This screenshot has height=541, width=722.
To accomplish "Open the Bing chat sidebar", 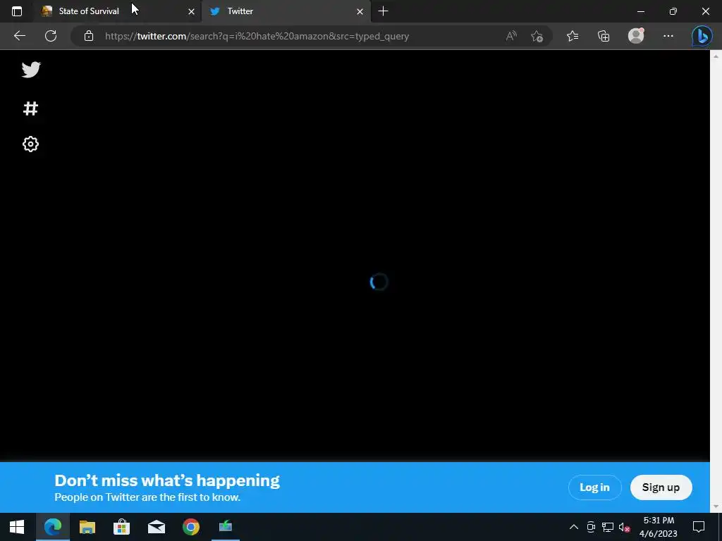I will pyautogui.click(x=702, y=36).
